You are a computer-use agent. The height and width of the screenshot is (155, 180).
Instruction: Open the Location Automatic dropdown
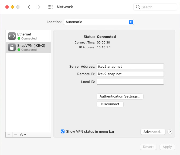[99, 22]
